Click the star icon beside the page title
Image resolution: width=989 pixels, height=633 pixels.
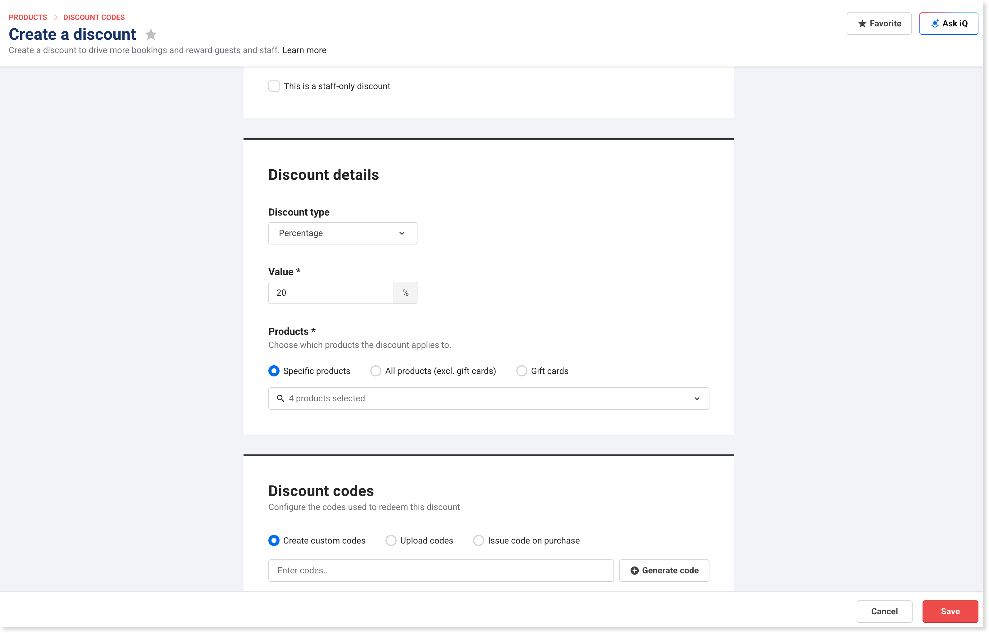pos(151,34)
